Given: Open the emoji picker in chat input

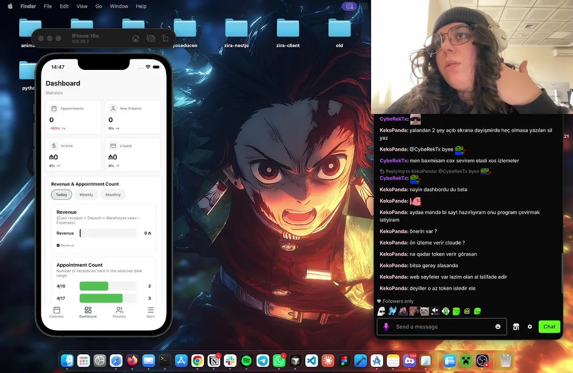Looking at the screenshot, I should (498, 326).
